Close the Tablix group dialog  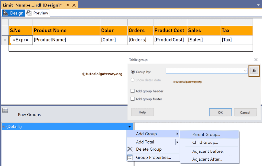(256, 60)
